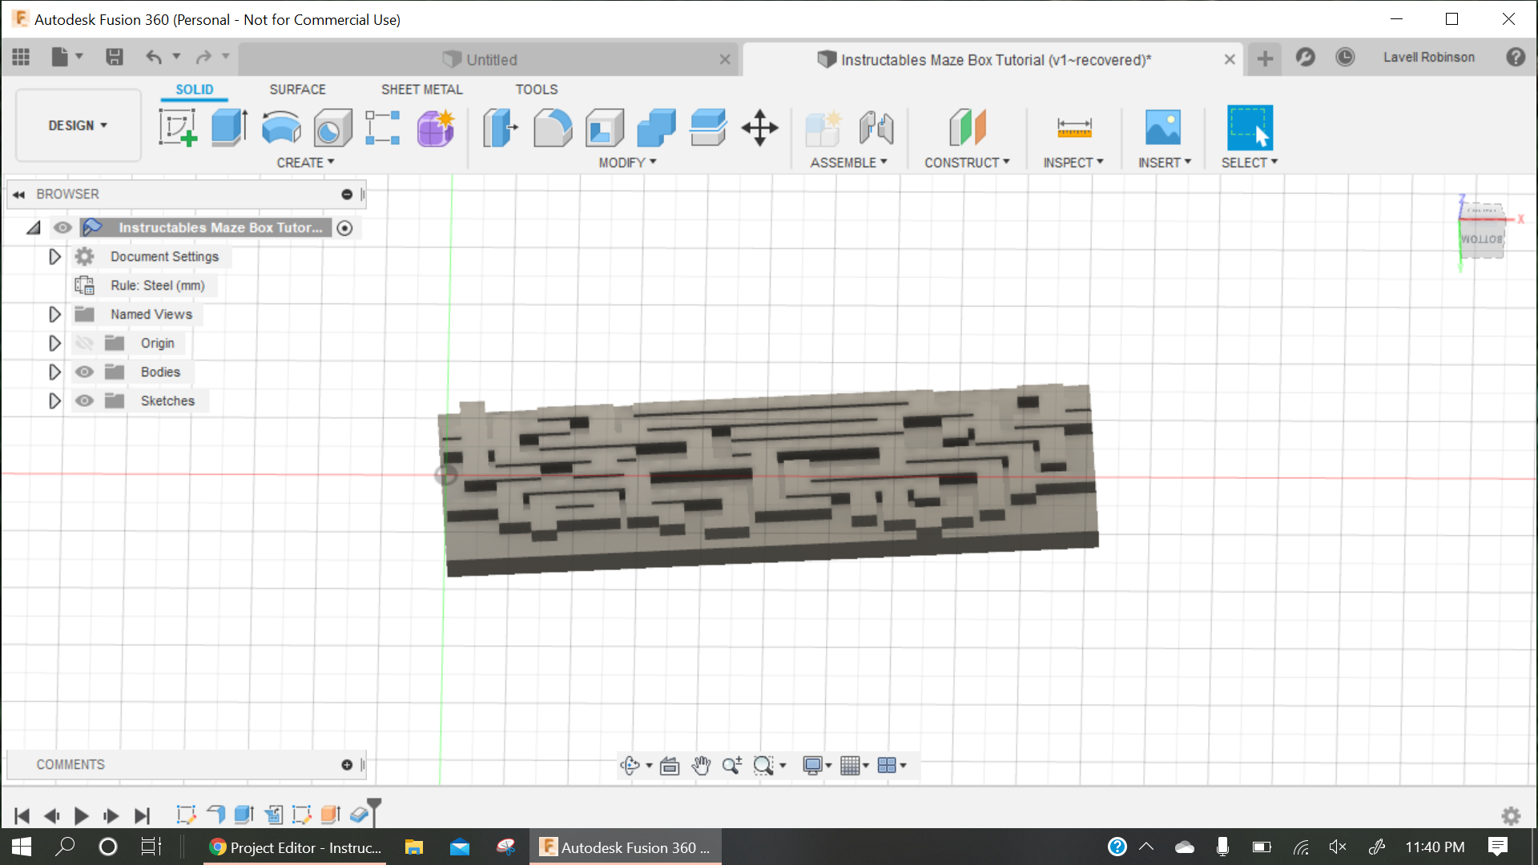Switch to the SOLID tab
The height and width of the screenshot is (865, 1538).
pos(195,90)
